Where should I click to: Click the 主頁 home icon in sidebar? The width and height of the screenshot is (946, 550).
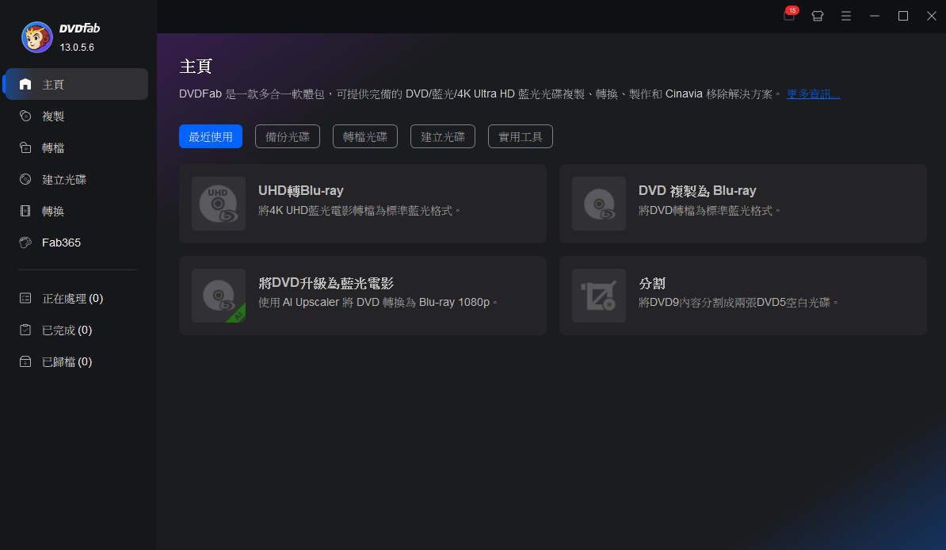point(25,84)
